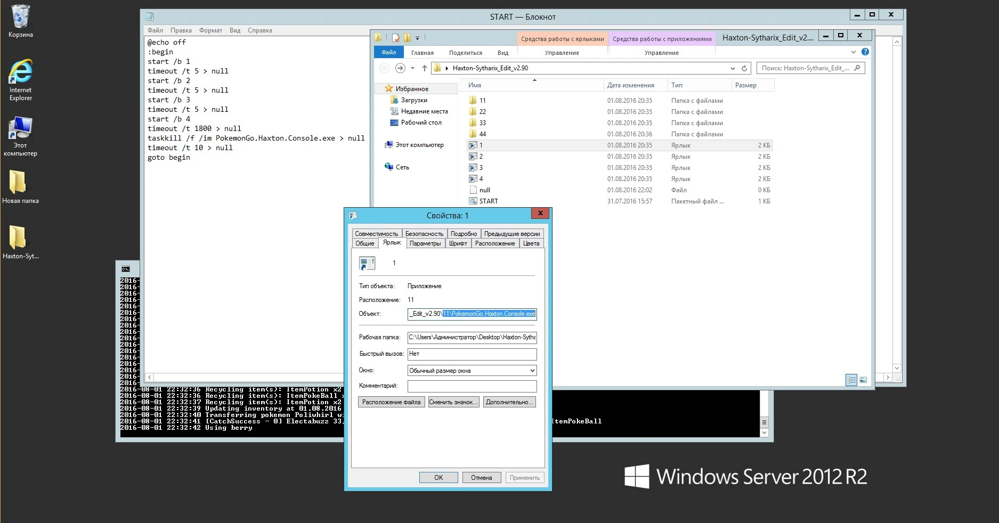Screen dimensions: 999x523
Task: Click the Дополнительно button
Action: click(x=509, y=402)
